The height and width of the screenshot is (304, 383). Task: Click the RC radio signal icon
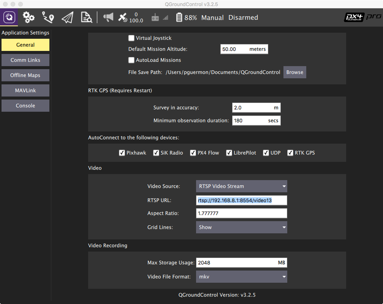[x=155, y=17]
